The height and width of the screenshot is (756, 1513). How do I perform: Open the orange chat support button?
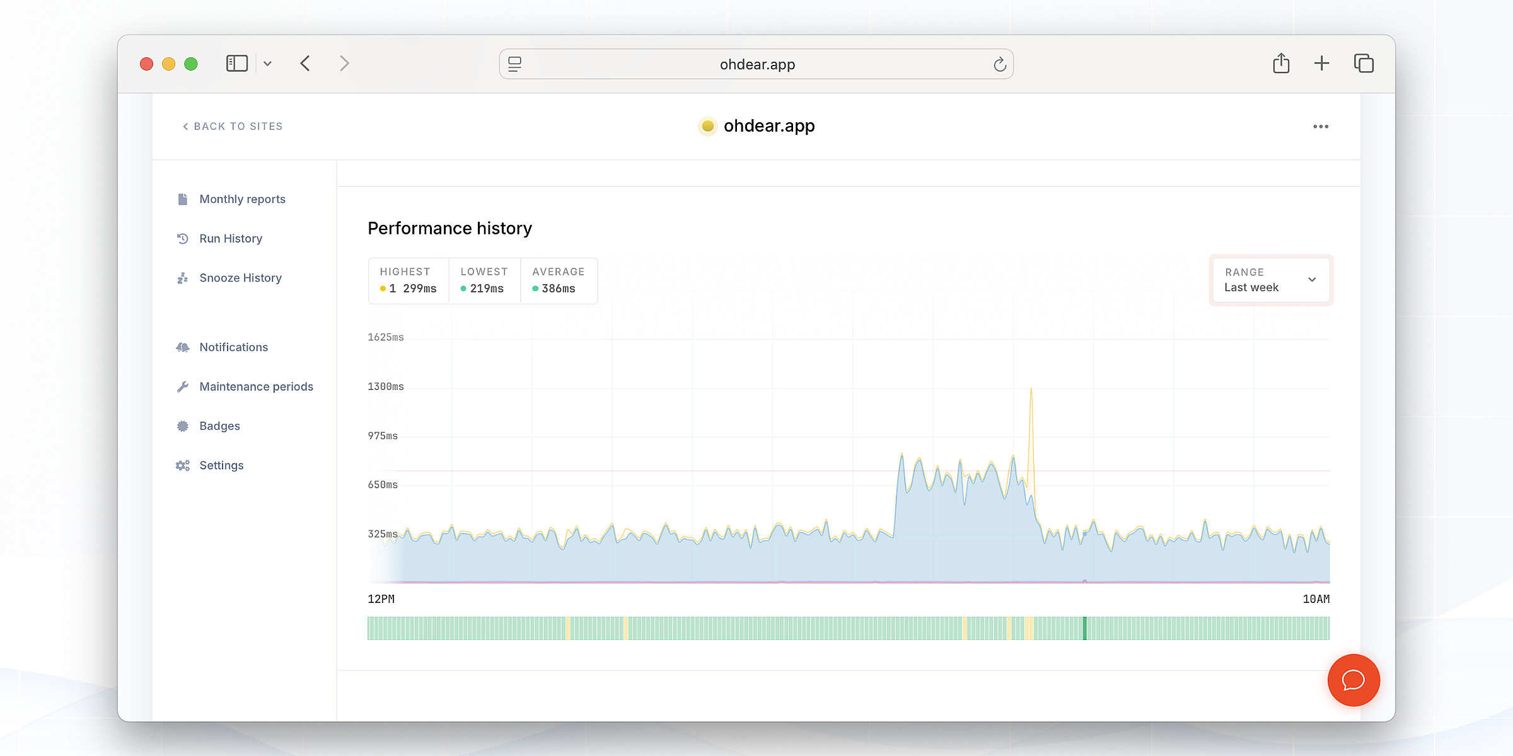click(x=1354, y=680)
